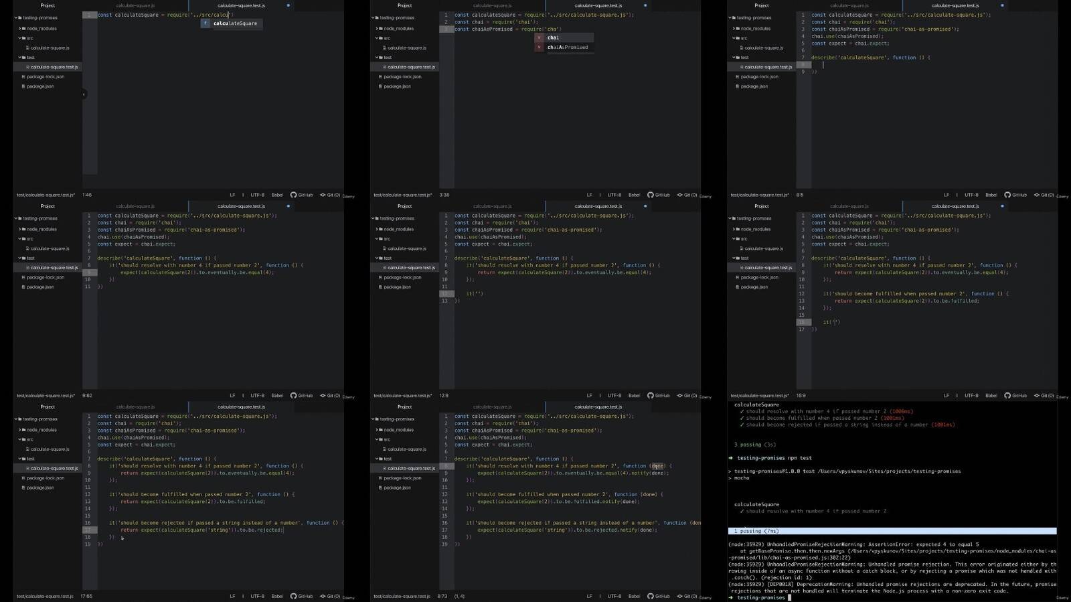This screenshot has height=602, width=1071.
Task: Hide project tree using the dock toggle arrow
Action: click(84, 94)
